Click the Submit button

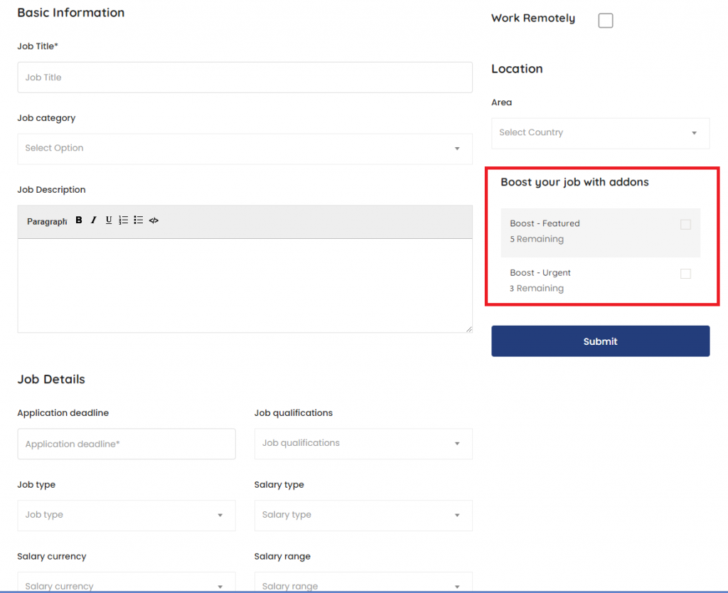(x=600, y=341)
